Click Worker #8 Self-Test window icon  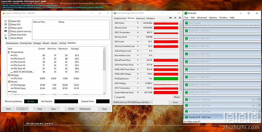coord(186,85)
